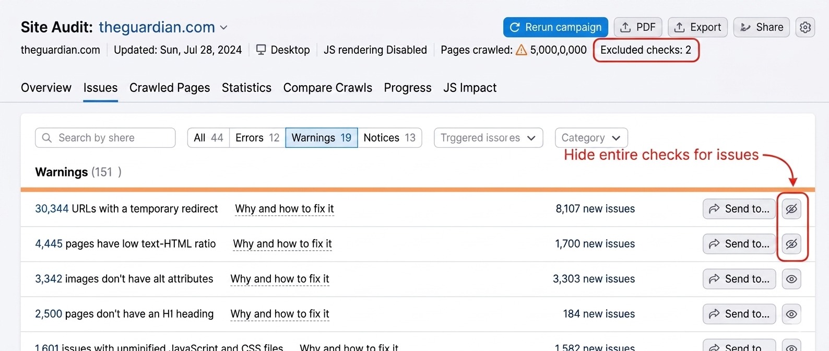Go to the Statistics tab
Screen dimensions: 829x351
point(246,88)
